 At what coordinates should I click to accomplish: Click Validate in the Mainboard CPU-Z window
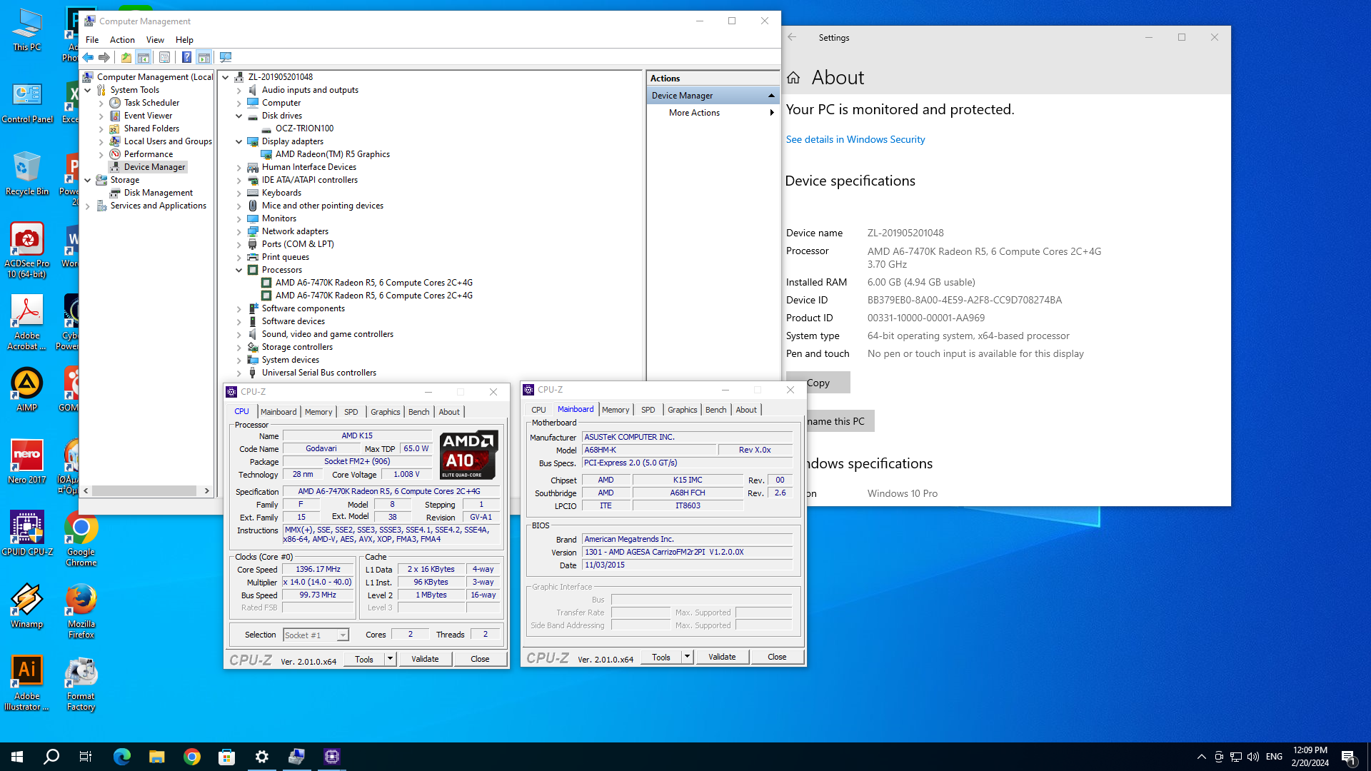[722, 657]
